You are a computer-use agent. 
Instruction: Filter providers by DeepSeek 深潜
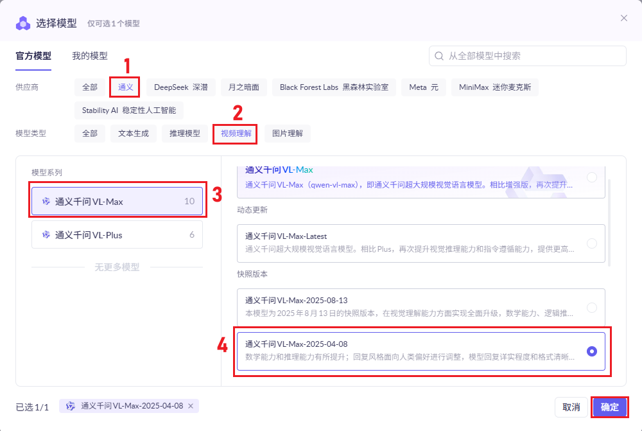point(180,87)
